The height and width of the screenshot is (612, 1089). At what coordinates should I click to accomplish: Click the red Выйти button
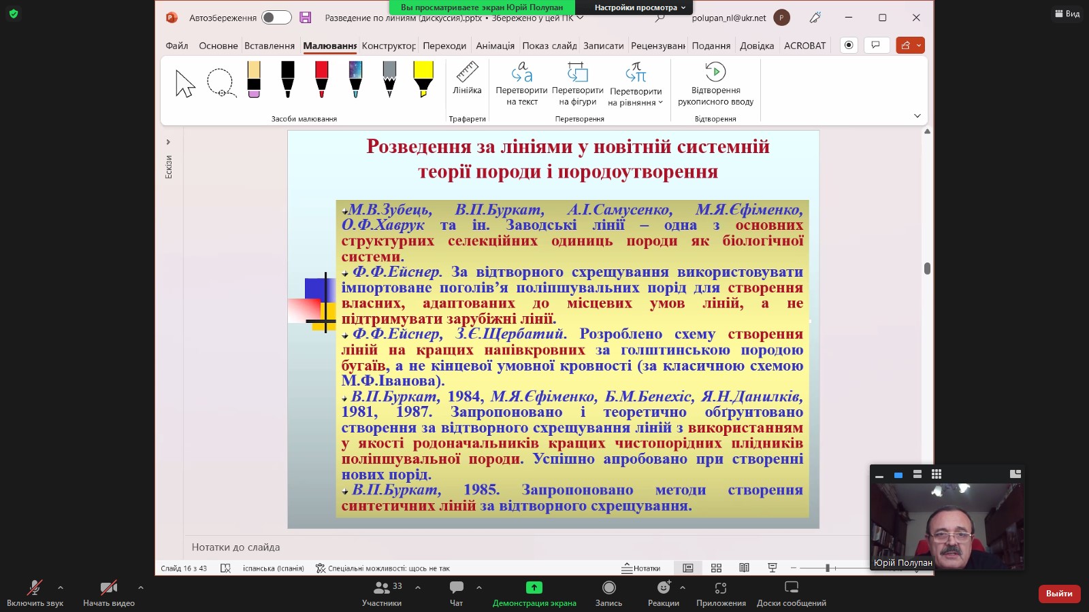click(x=1059, y=594)
